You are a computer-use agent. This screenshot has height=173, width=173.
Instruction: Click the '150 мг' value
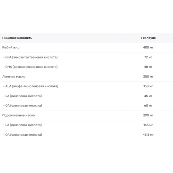148,86
